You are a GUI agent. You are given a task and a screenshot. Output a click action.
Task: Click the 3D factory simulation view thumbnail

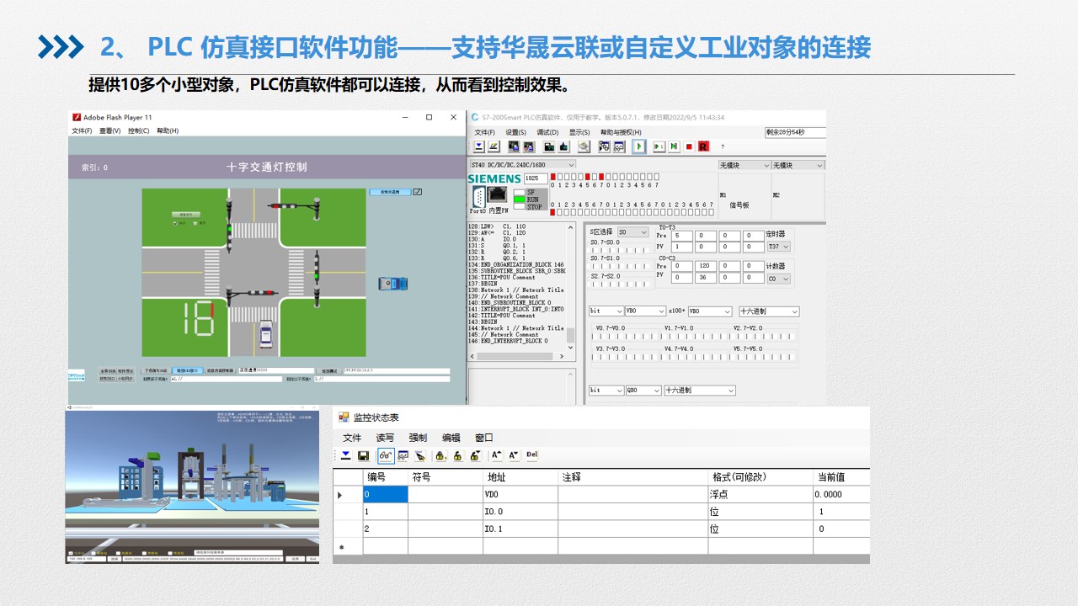pos(192,485)
